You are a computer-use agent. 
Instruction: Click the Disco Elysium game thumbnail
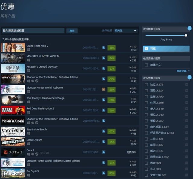tap(13, 141)
